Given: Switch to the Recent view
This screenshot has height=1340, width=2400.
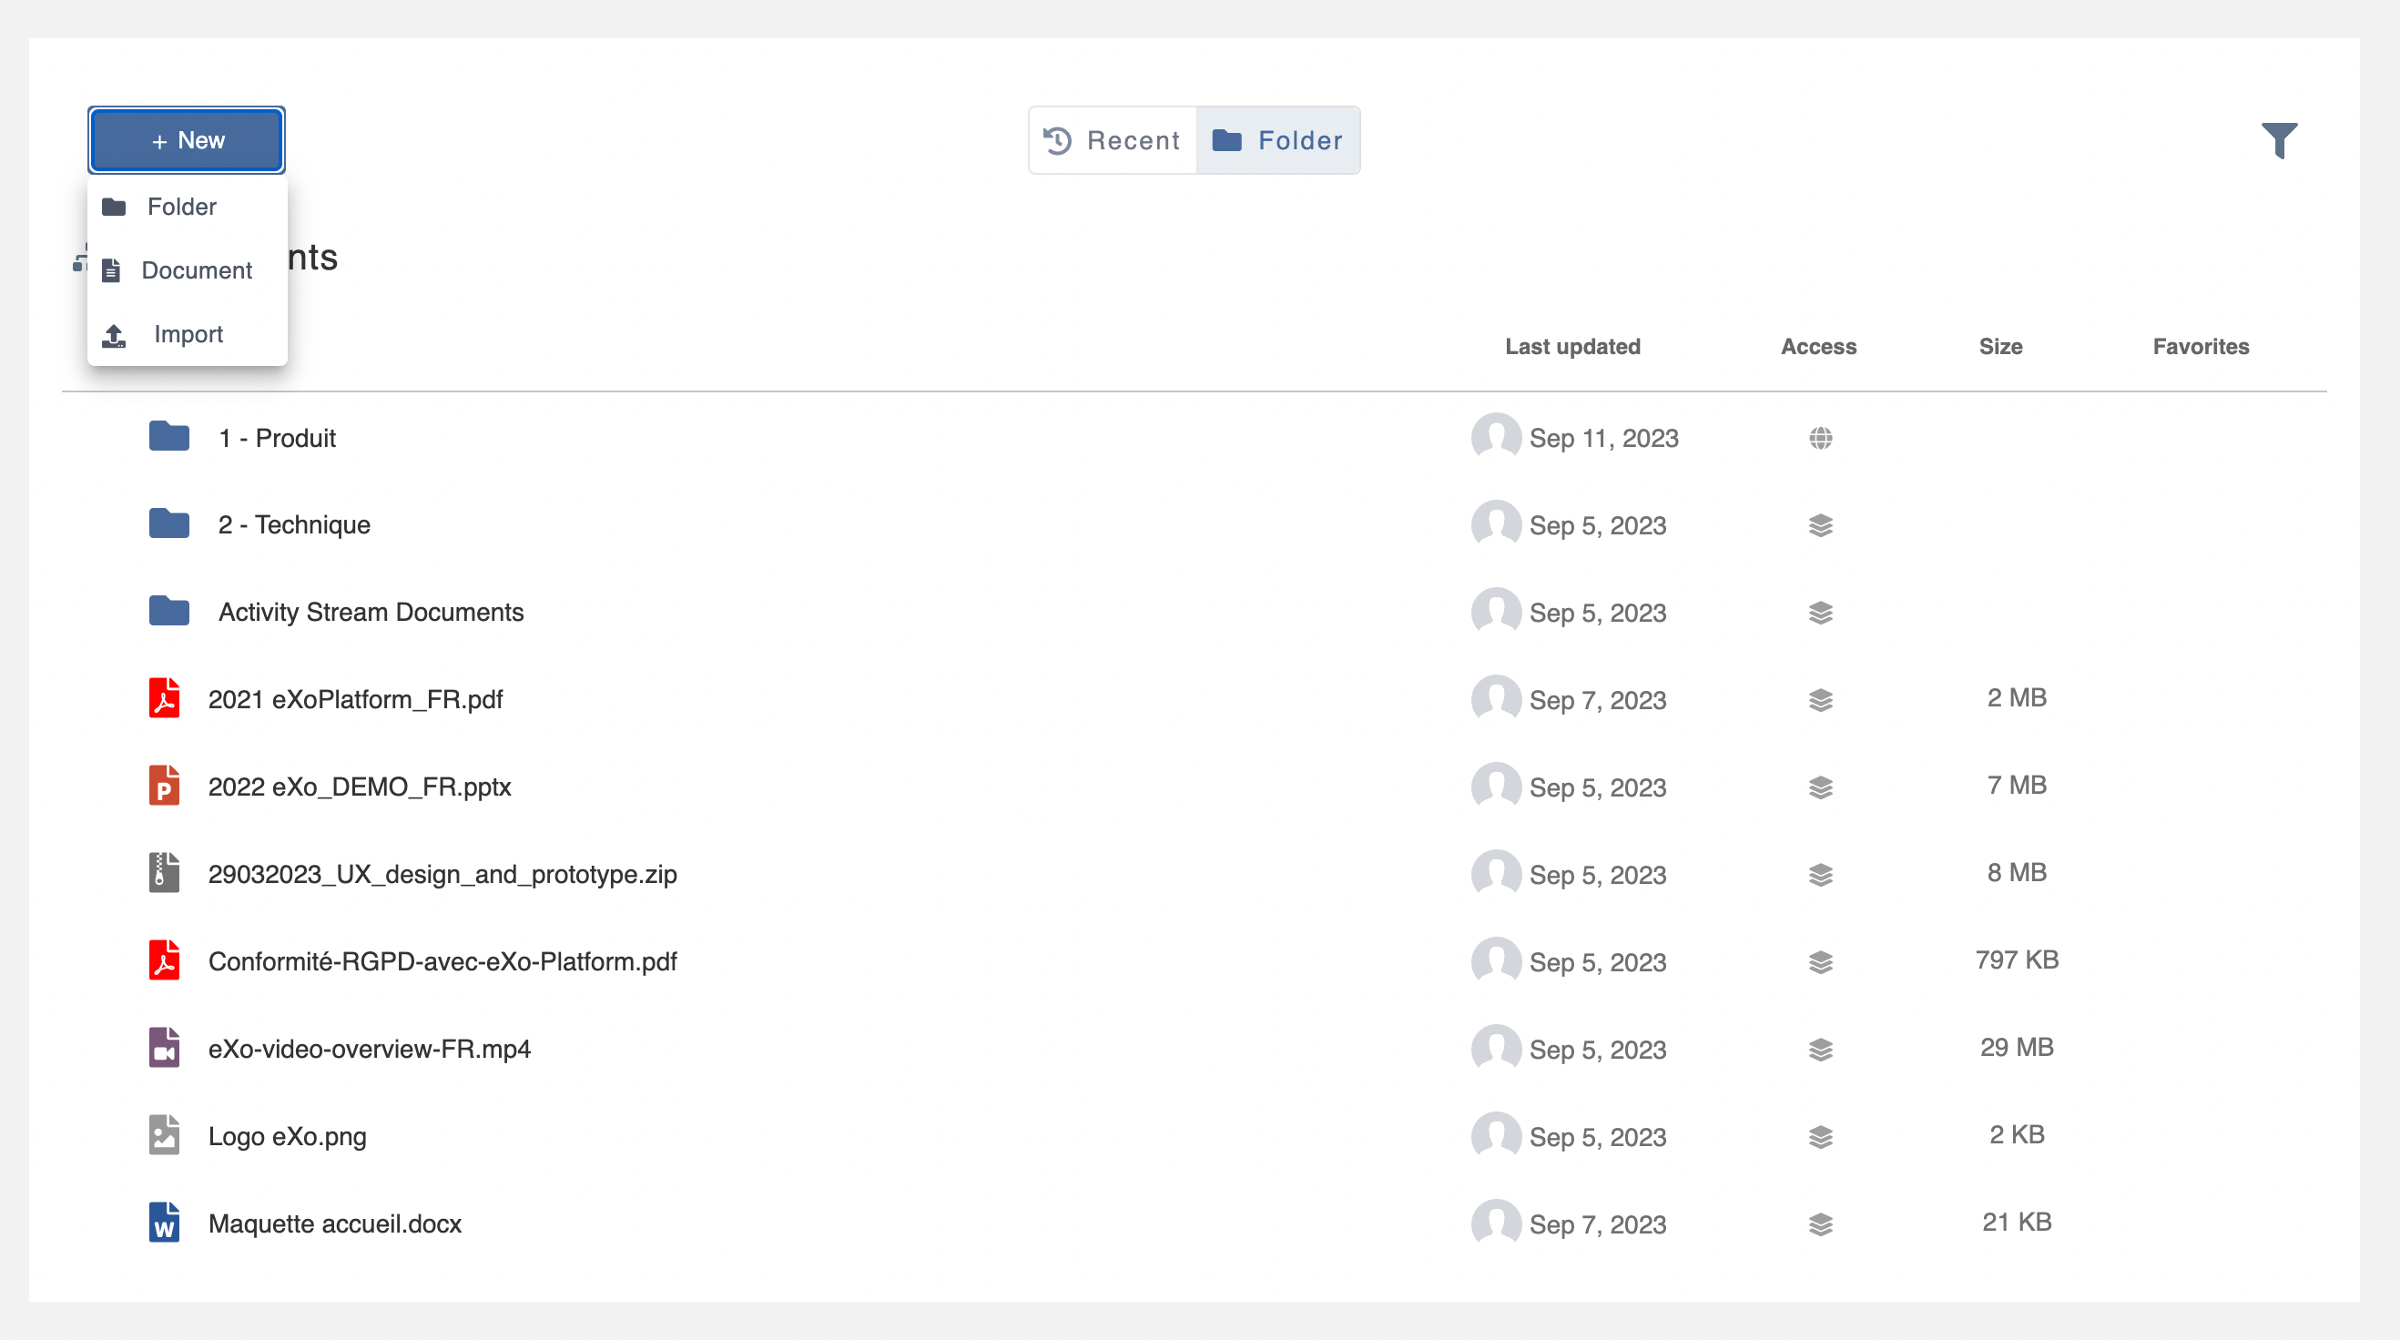Looking at the screenshot, I should (x=1113, y=141).
